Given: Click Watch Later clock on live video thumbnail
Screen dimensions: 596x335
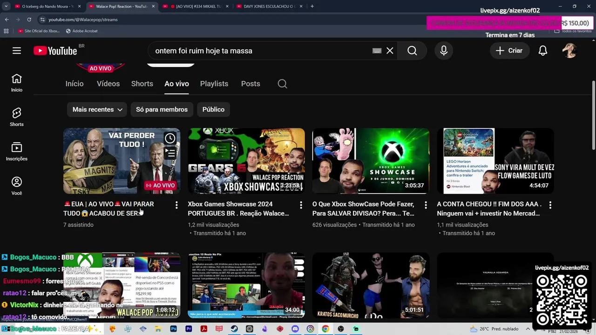Looking at the screenshot, I should pos(170,138).
